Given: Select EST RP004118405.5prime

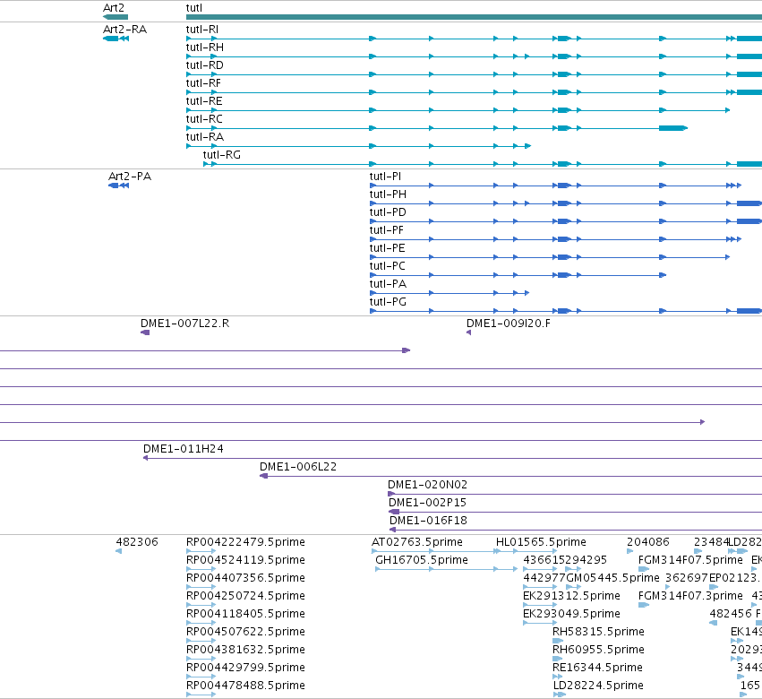Looking at the screenshot, I should tap(245, 615).
